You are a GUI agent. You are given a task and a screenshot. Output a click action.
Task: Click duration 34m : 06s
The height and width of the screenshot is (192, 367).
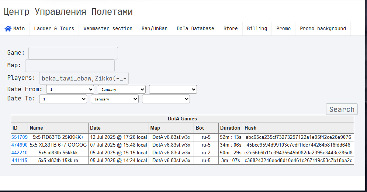coord(231,145)
